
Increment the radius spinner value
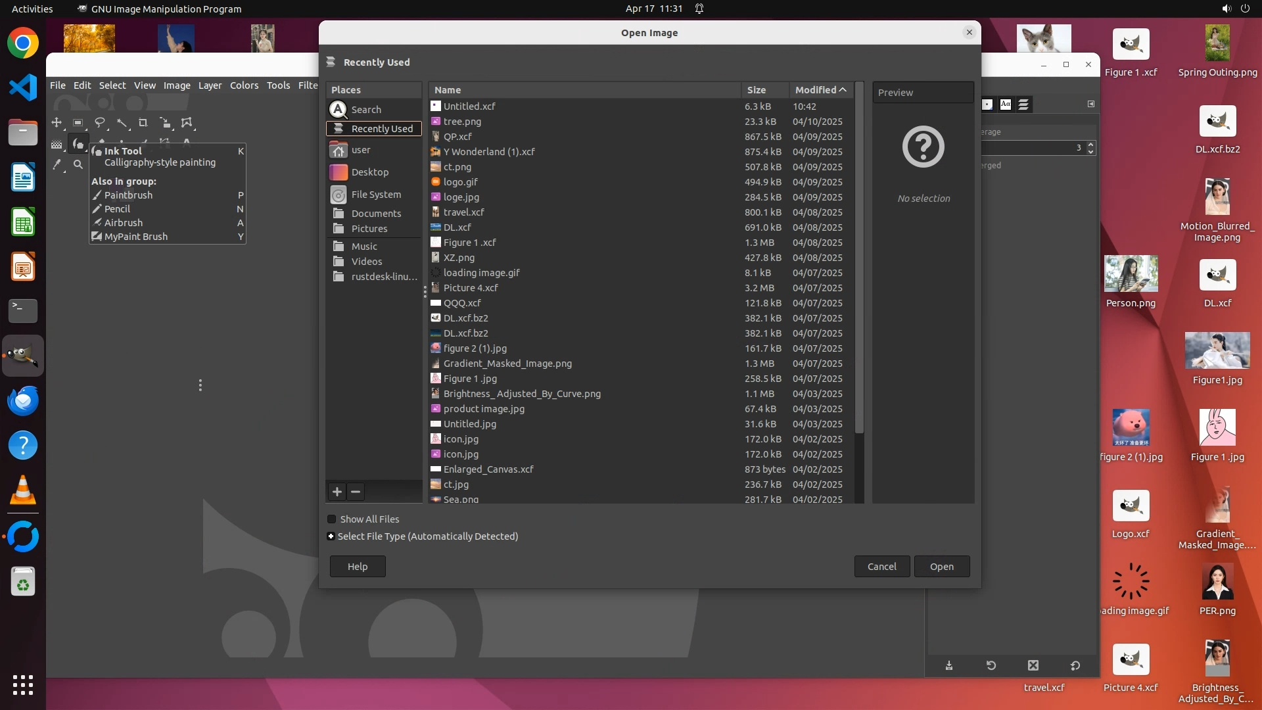(1091, 145)
